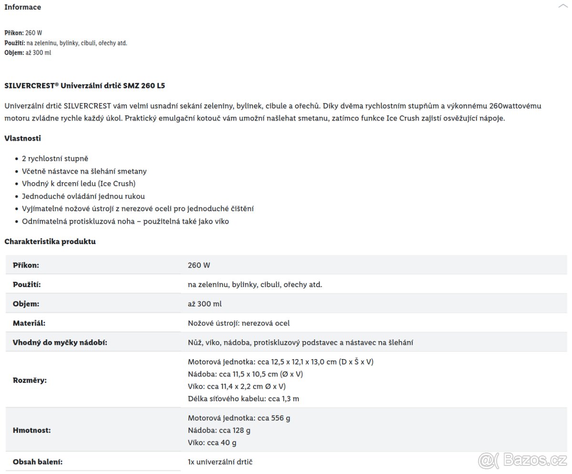Click the Ice Crush bullet item
Image resolution: width=572 pixels, height=474 pixels.
[79, 184]
